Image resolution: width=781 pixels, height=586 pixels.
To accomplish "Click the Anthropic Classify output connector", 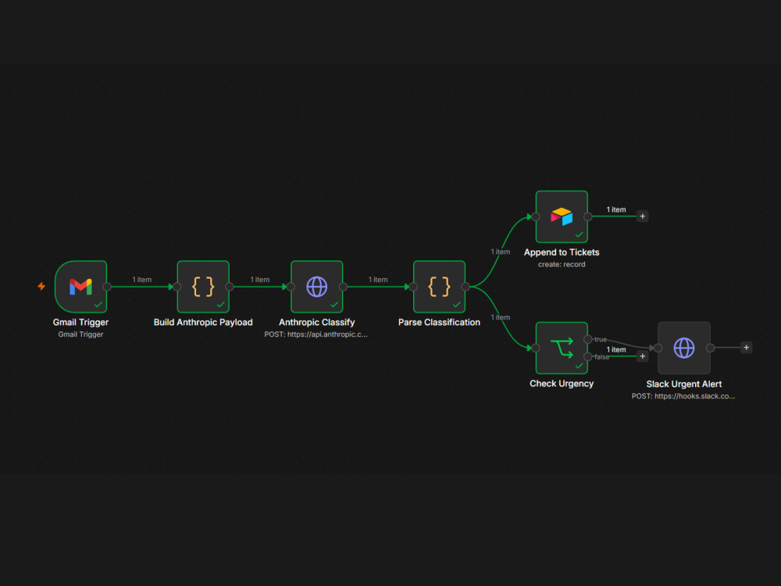I will 343,287.
